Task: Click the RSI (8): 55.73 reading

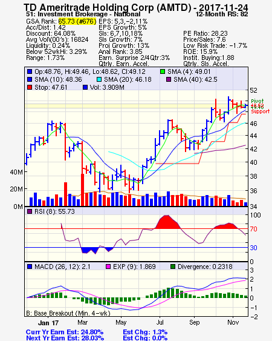Action: point(54,211)
